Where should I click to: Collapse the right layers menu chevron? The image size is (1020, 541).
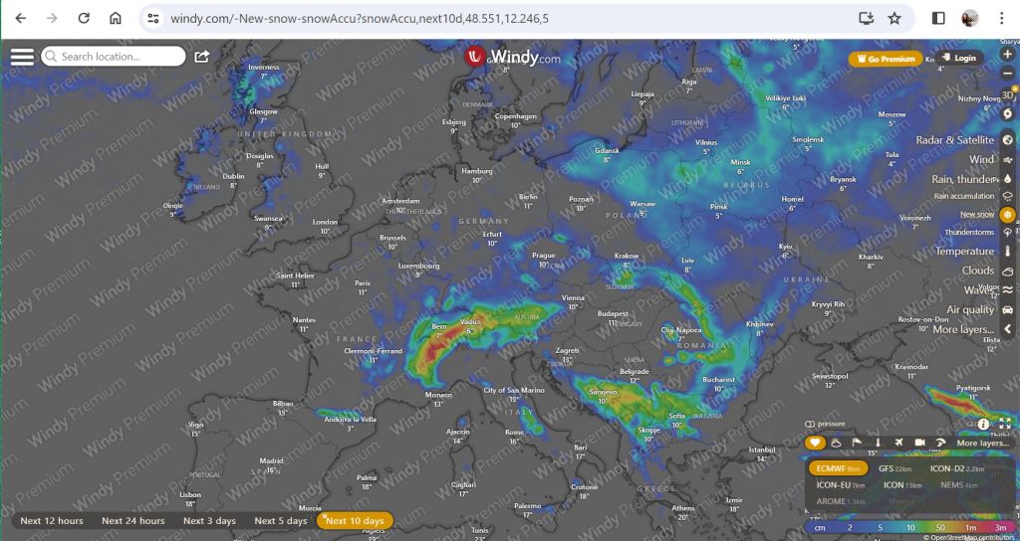[1008, 329]
